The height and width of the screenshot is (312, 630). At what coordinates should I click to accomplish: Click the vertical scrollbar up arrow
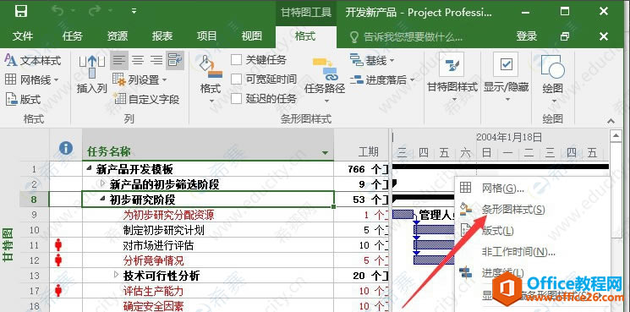pos(615,136)
